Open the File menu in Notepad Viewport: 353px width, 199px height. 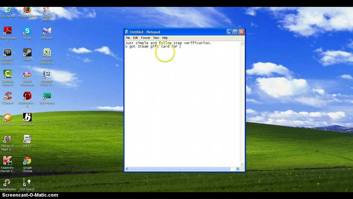point(128,38)
